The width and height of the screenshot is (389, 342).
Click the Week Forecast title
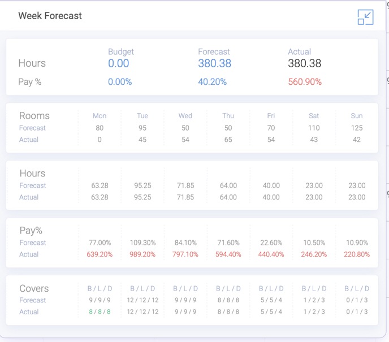[50, 16]
